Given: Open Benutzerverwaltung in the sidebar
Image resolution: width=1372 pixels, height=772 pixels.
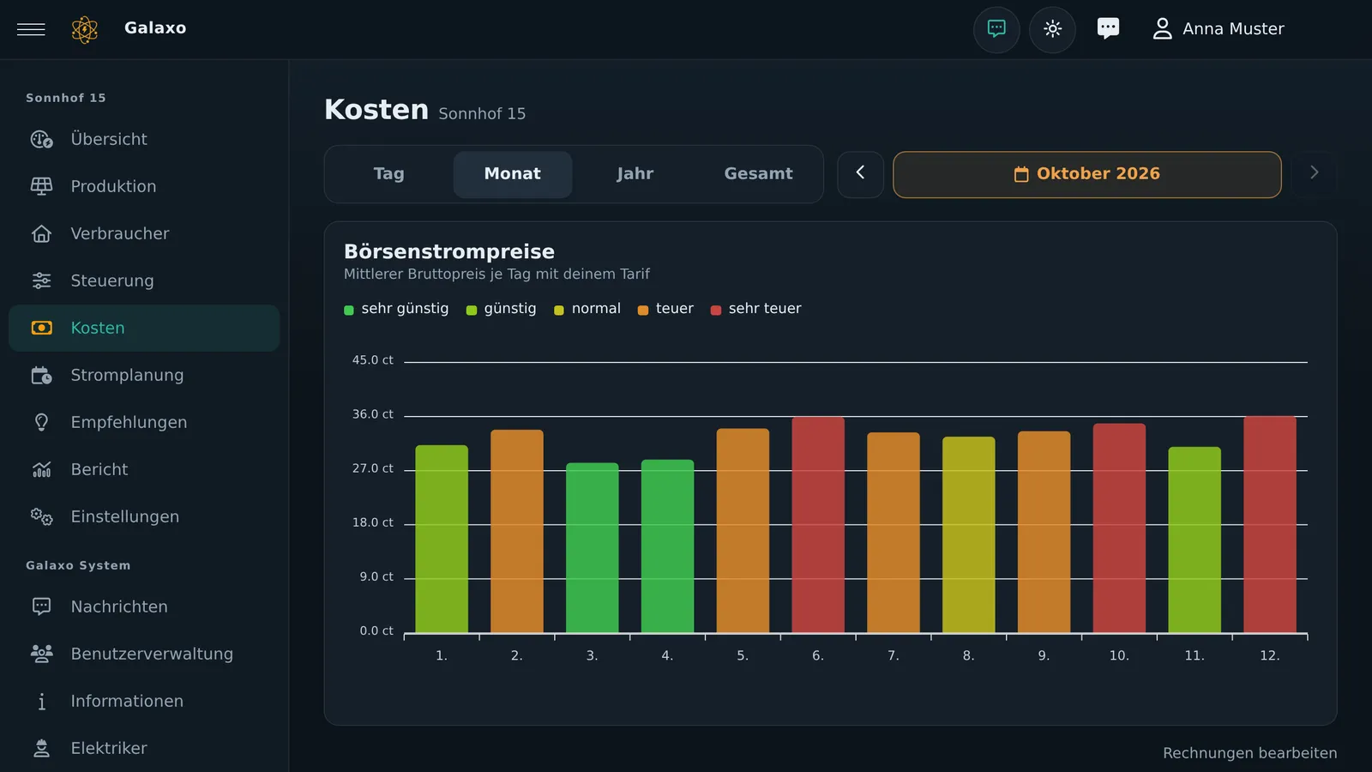Looking at the screenshot, I should tap(144, 654).
